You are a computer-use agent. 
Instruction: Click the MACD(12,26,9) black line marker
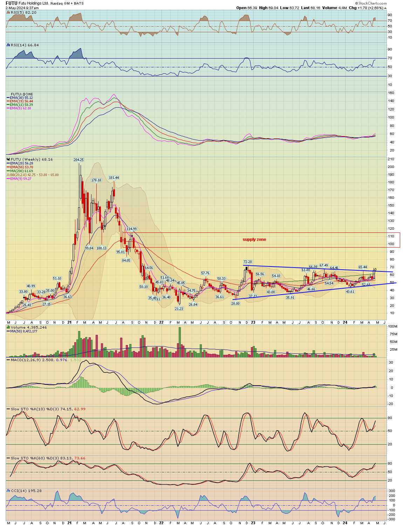coord(8,360)
